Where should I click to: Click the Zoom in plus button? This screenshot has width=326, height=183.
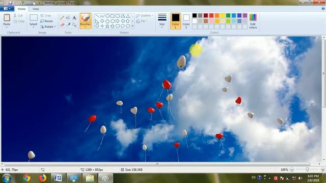322,170
